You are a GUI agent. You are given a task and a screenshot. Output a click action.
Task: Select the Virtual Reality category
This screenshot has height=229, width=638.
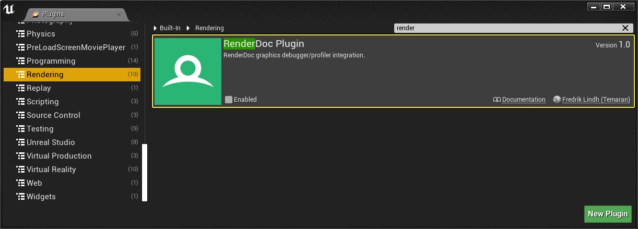[x=72, y=170]
